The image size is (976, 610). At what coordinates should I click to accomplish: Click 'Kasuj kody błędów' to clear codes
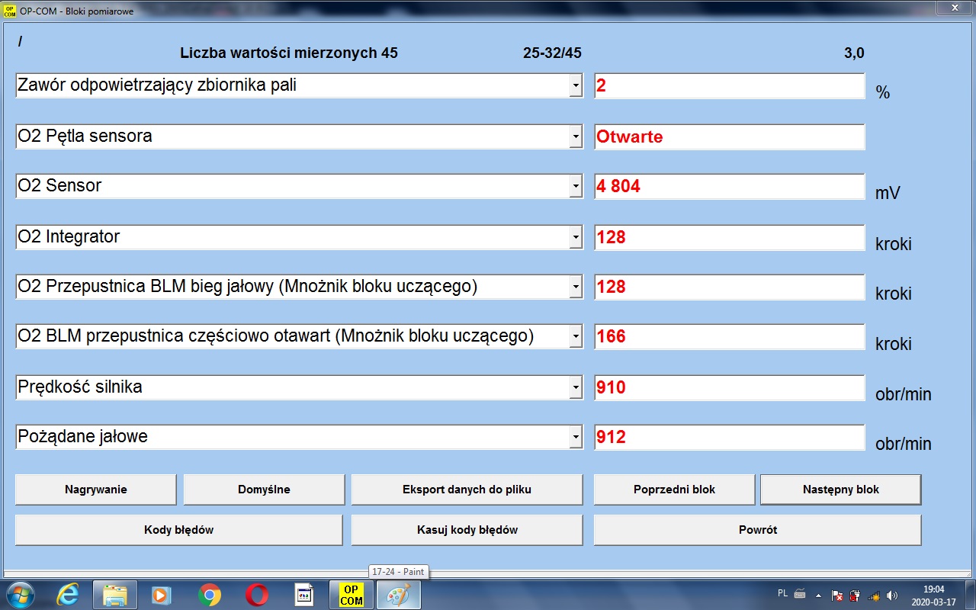coord(467,530)
